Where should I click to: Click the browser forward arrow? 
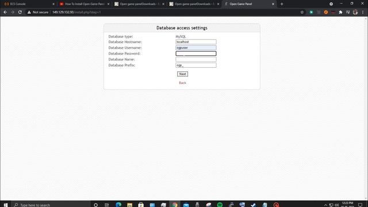point(13,12)
